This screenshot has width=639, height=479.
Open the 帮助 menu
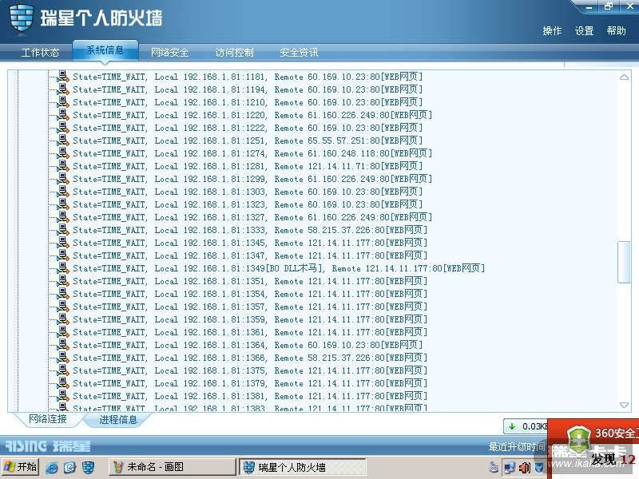point(616,31)
